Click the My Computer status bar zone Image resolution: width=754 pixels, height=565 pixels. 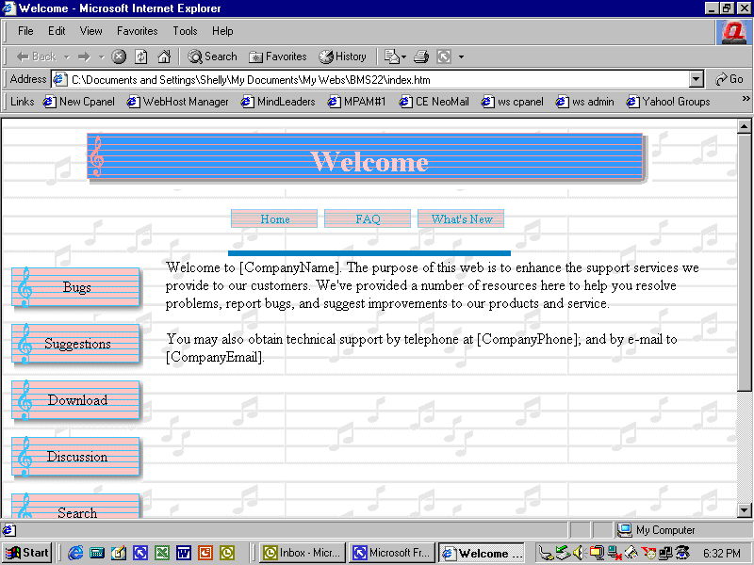[681, 530]
